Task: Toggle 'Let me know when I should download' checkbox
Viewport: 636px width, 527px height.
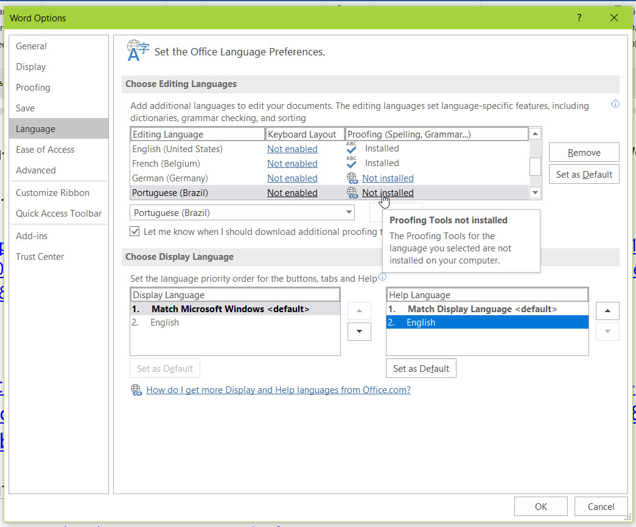Action: pyautogui.click(x=135, y=232)
